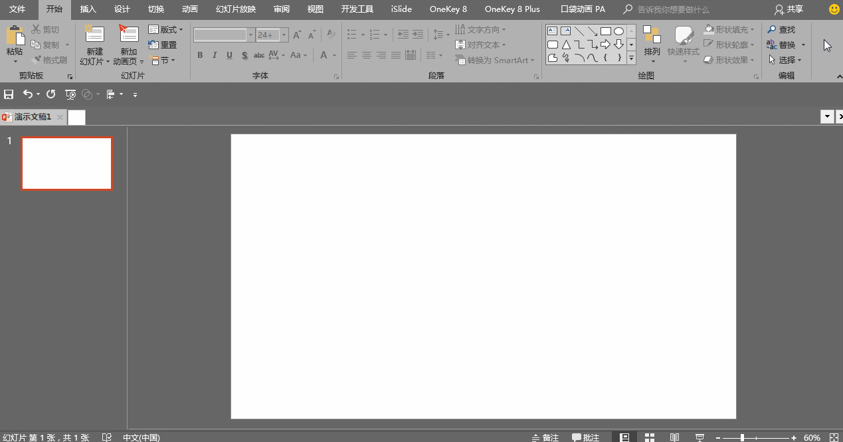Select slide 1 thumbnail in panel
843x442 pixels.
point(66,164)
